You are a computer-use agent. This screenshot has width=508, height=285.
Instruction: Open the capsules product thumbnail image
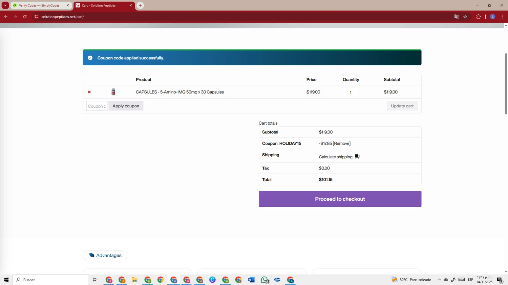(113, 92)
